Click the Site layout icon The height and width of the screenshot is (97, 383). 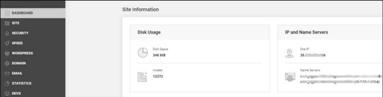coord(7,23)
